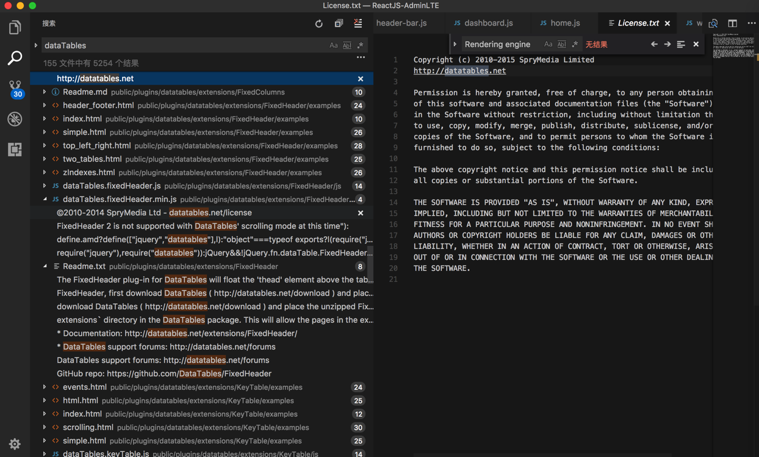Screen dimensions: 759x457
Task: Refresh the search results
Action: pyautogui.click(x=318, y=24)
